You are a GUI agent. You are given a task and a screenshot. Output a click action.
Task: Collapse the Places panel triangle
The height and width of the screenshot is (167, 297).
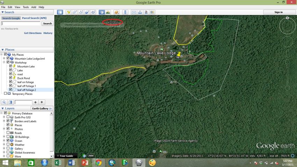pyautogui.click(x=2, y=50)
